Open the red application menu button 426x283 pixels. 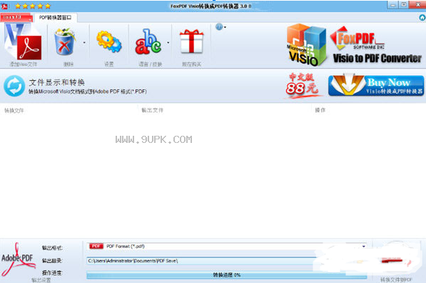coord(16,17)
